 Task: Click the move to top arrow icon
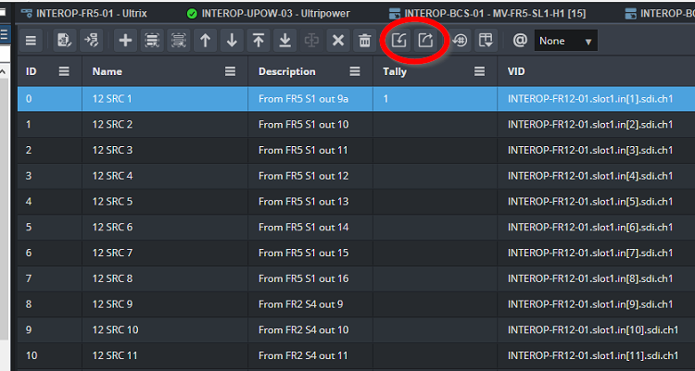click(259, 41)
